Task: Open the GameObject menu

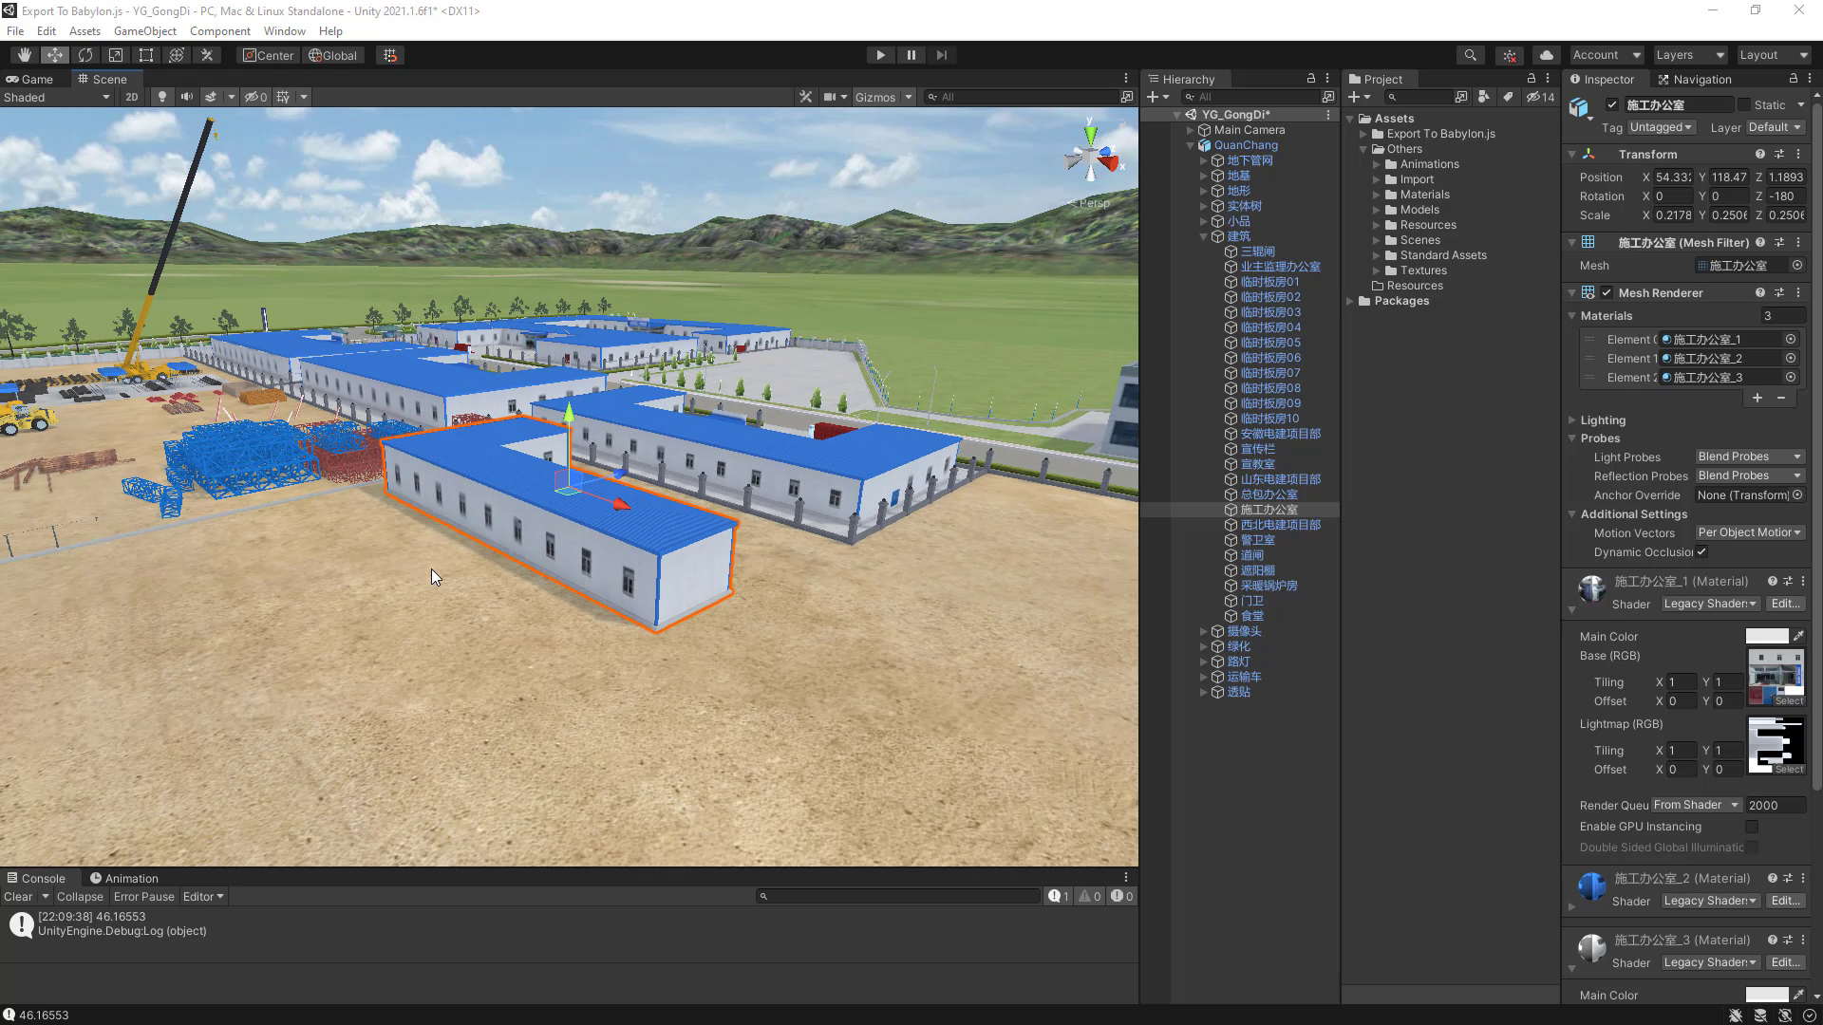Action: (x=145, y=31)
